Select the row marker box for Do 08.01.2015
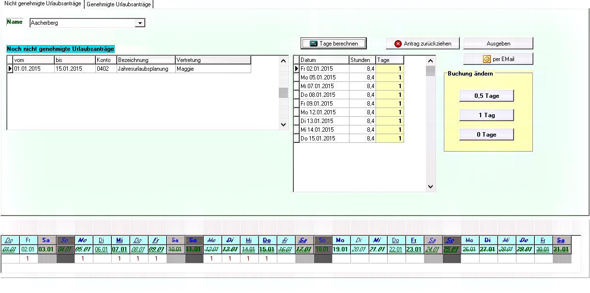The width and height of the screenshot is (590, 293). [297, 95]
